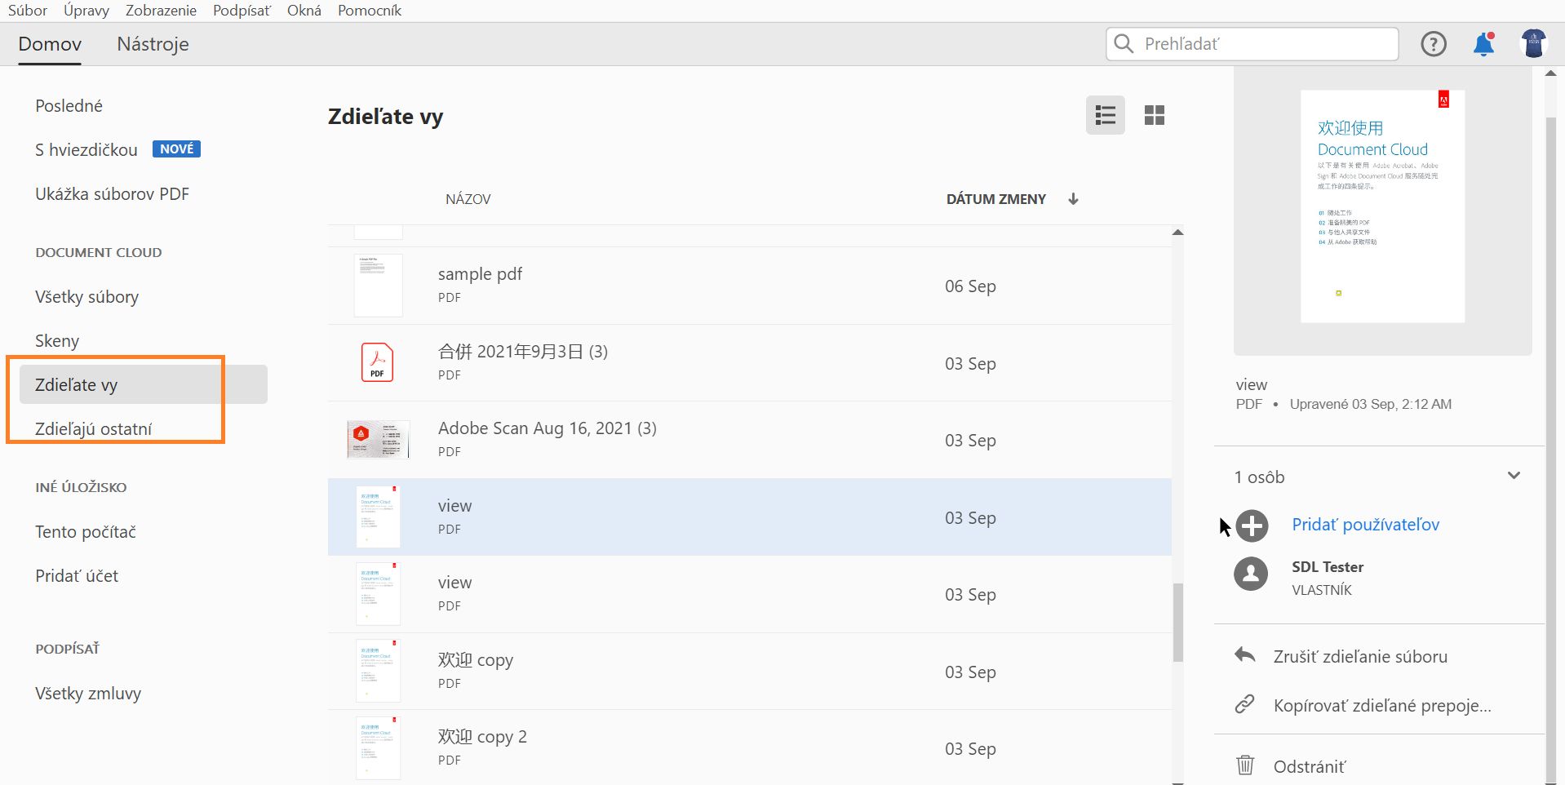This screenshot has width=1565, height=785.
Task: Click Pridať používateľov link
Action: tap(1365, 525)
